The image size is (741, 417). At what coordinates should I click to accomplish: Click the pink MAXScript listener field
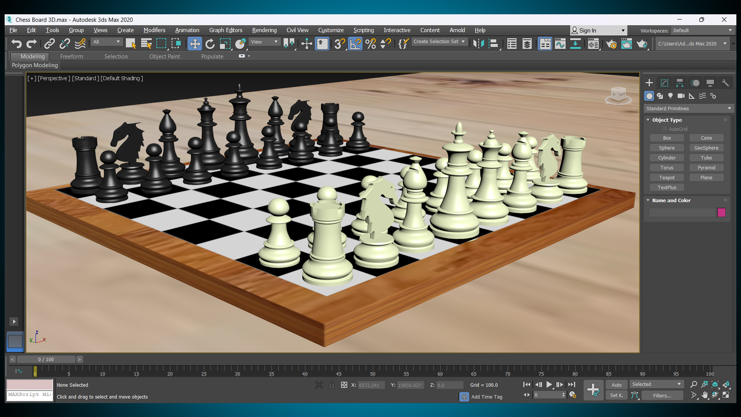tap(29, 385)
